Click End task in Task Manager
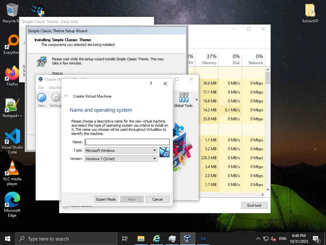 coord(254,205)
